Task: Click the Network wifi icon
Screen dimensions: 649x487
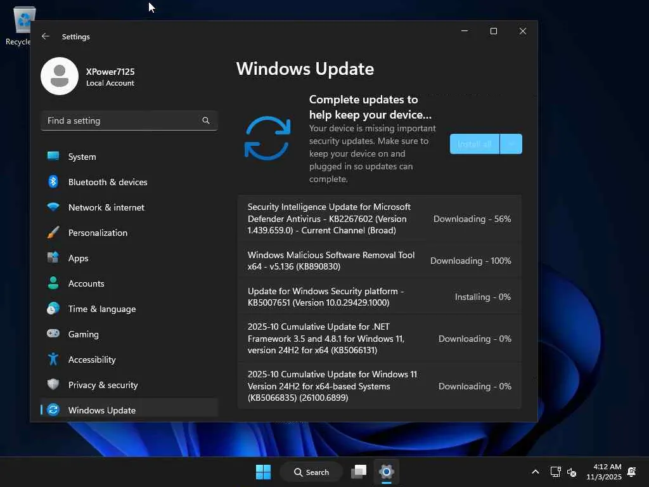Action: click(x=53, y=207)
